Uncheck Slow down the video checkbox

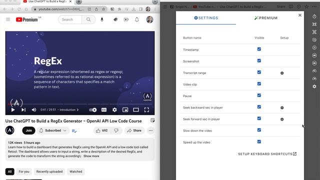tap(259, 130)
